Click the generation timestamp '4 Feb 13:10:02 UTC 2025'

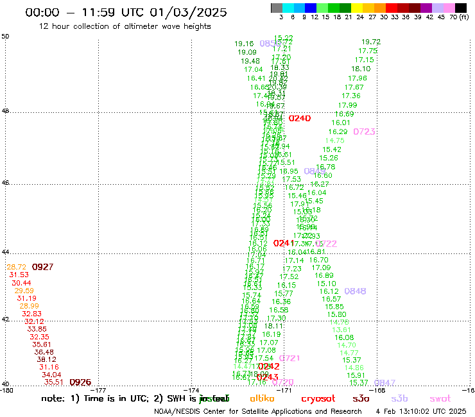point(421,411)
